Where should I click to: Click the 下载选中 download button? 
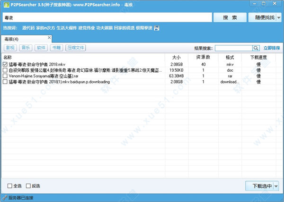[259, 186]
